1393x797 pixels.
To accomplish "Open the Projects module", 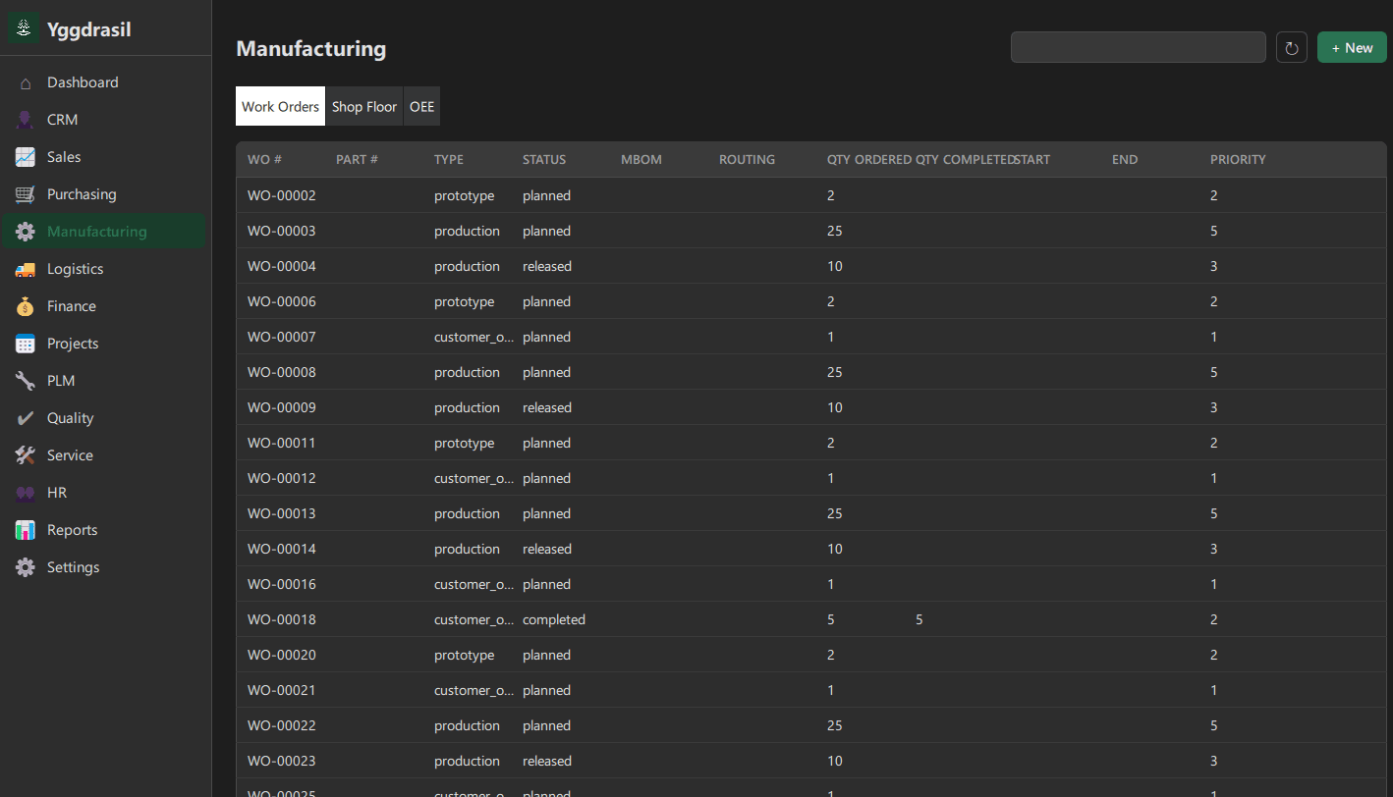I will [x=73, y=343].
